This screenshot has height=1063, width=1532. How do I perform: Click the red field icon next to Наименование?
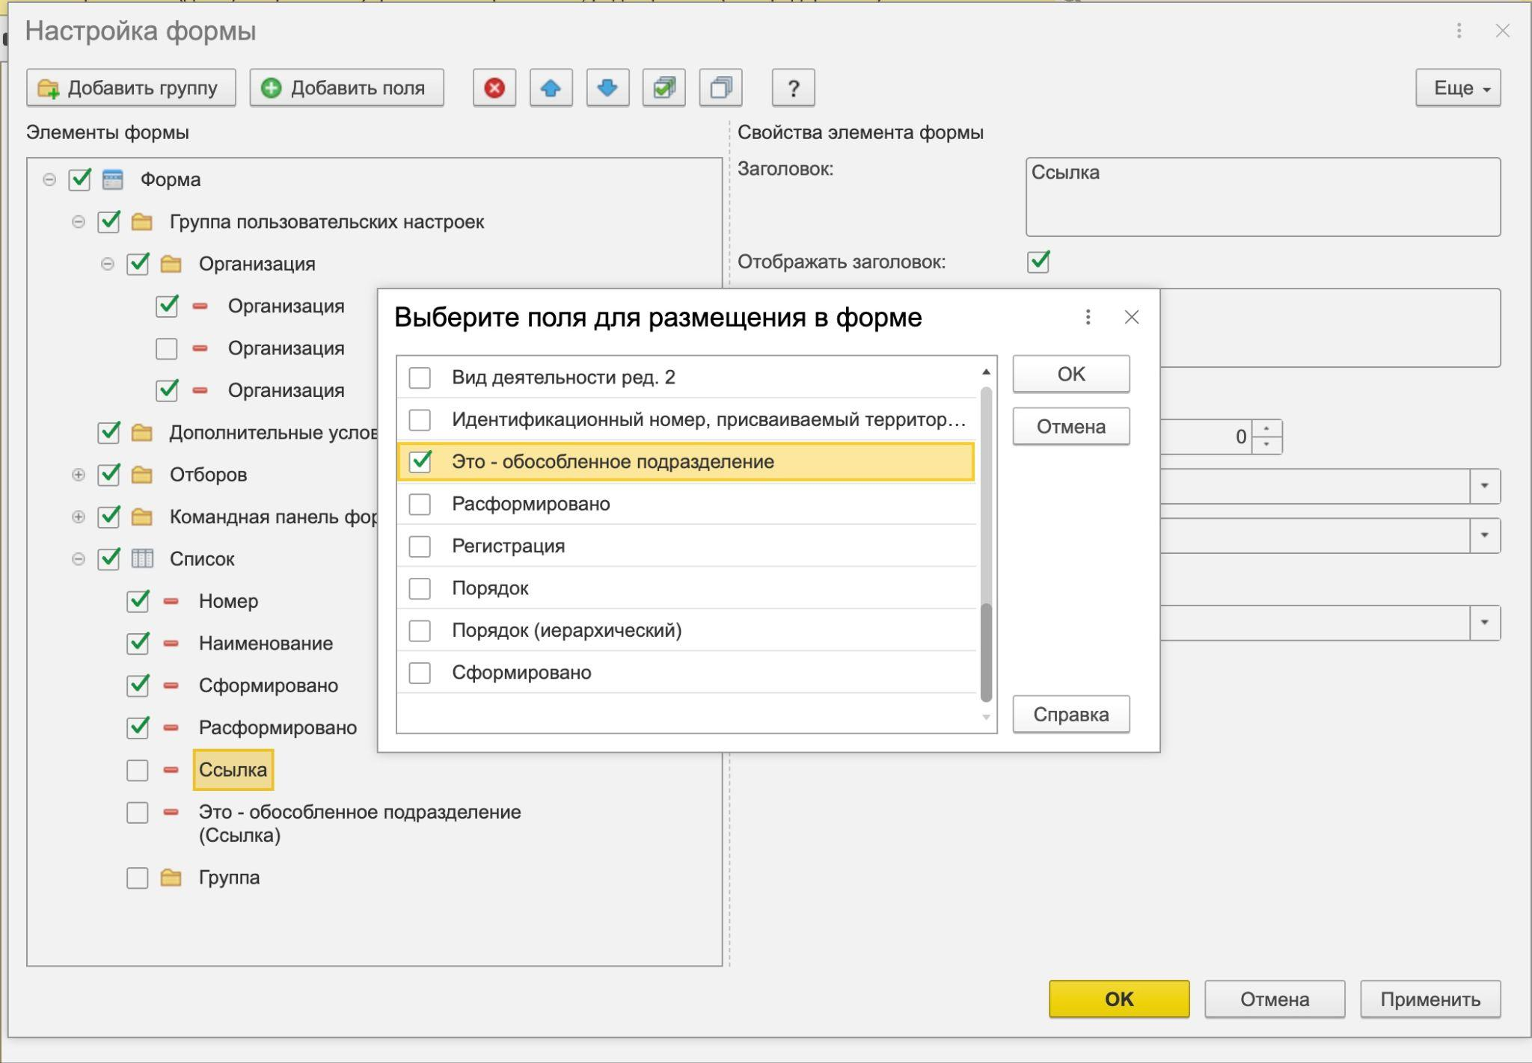(171, 643)
